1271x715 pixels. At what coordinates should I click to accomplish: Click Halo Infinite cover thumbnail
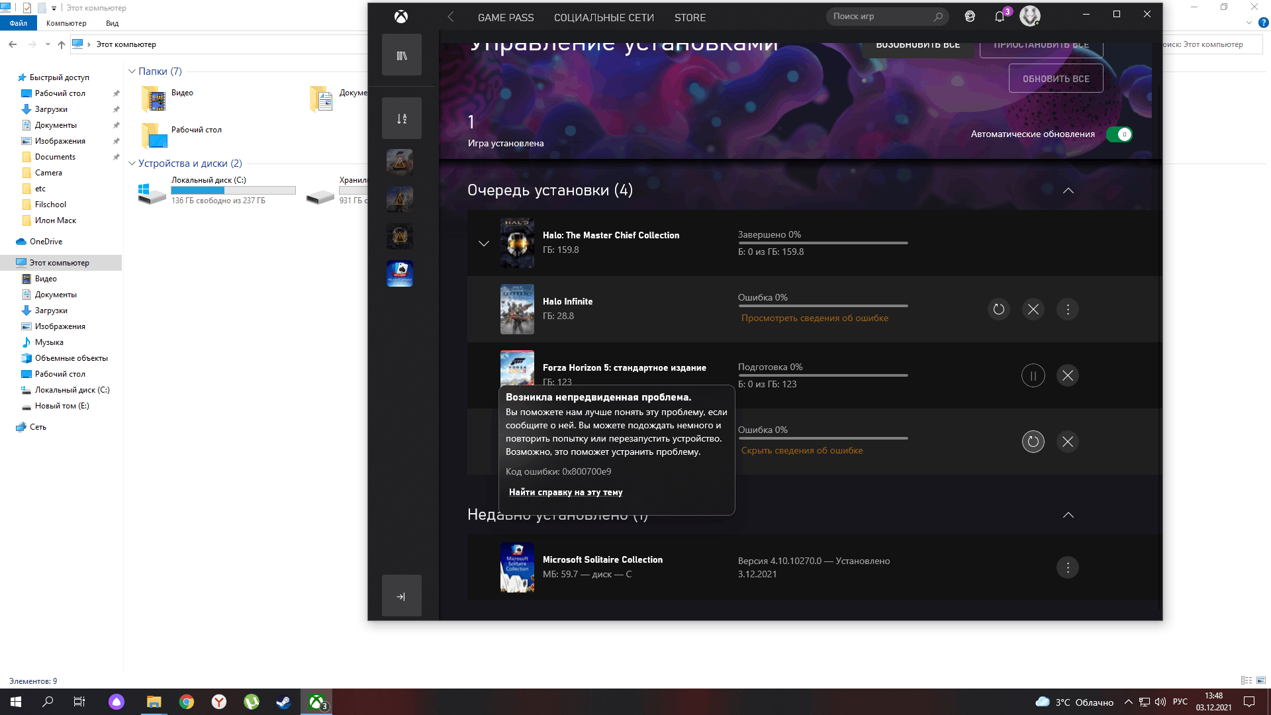click(x=517, y=309)
